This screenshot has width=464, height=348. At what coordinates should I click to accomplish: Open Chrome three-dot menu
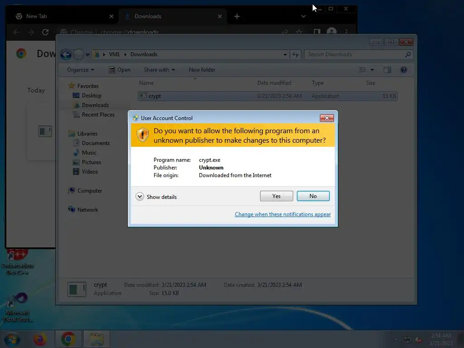[x=346, y=31]
